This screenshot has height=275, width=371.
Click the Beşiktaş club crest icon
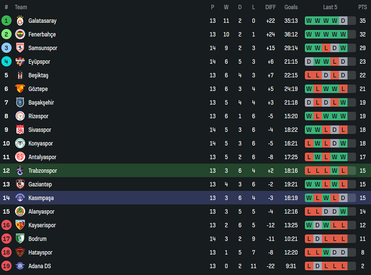(20, 75)
